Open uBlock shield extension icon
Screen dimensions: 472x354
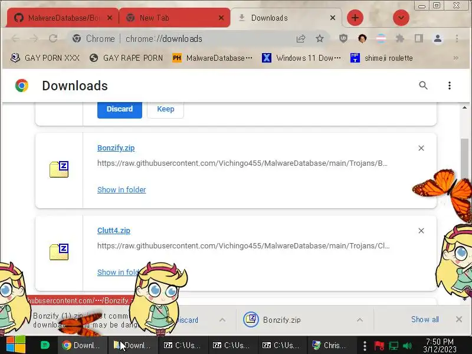point(343,38)
